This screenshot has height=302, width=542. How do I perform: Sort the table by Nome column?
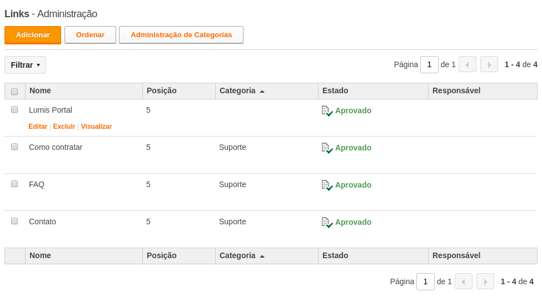click(x=40, y=91)
